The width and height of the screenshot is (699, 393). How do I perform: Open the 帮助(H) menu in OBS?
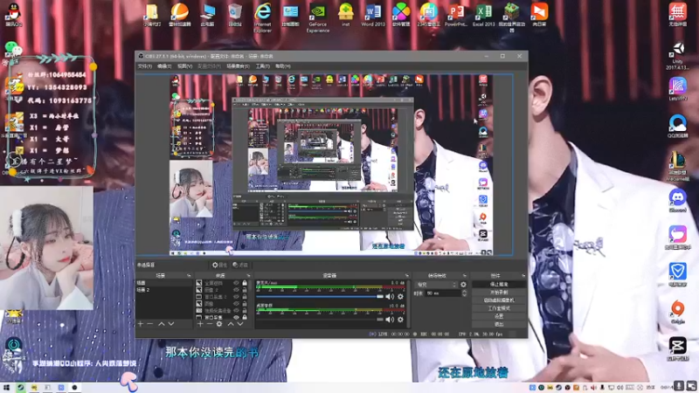tap(282, 66)
